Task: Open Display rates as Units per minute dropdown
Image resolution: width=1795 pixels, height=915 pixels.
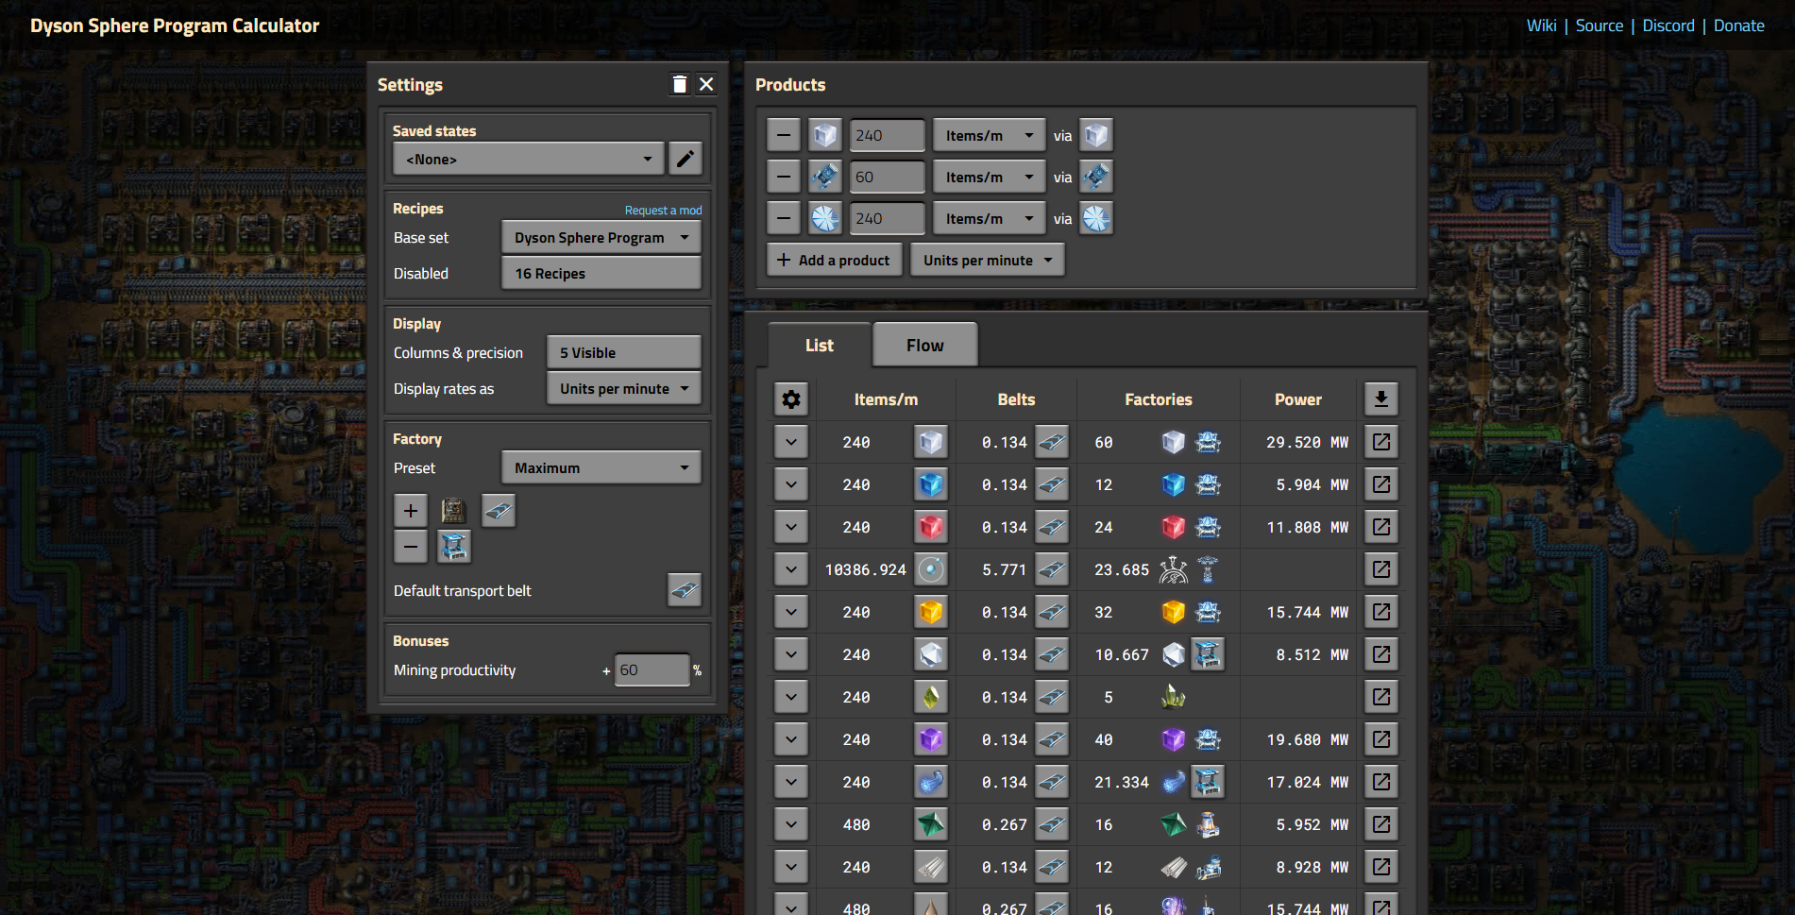Action: pyautogui.click(x=623, y=388)
